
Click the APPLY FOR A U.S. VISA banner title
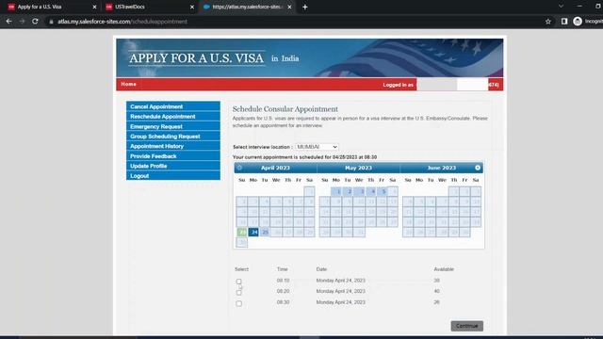click(x=197, y=58)
